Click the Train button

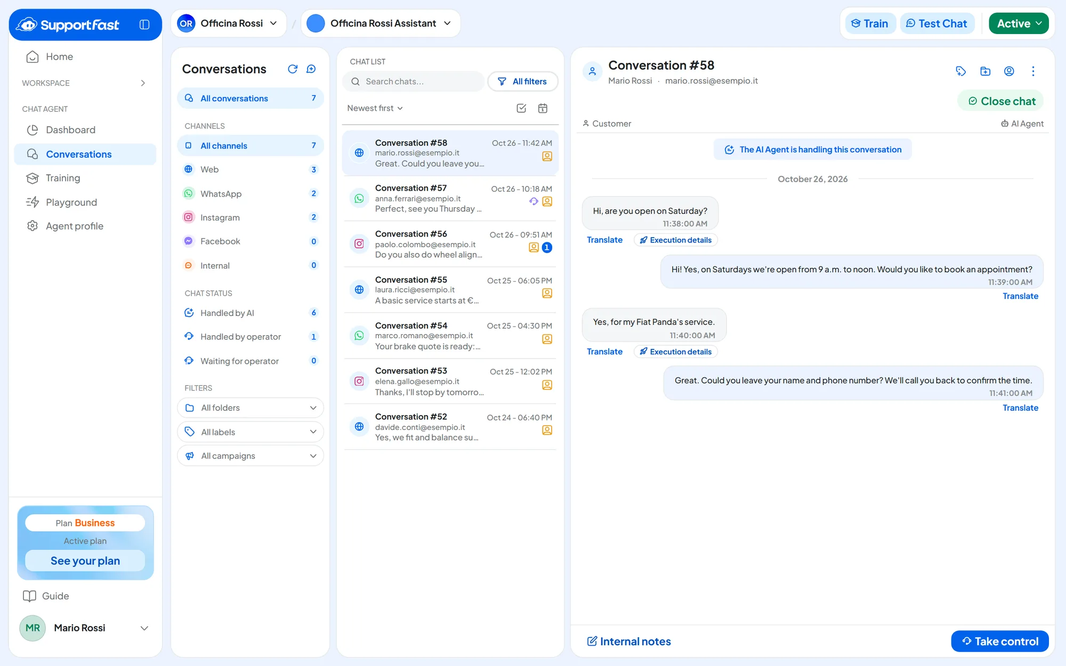[870, 23]
